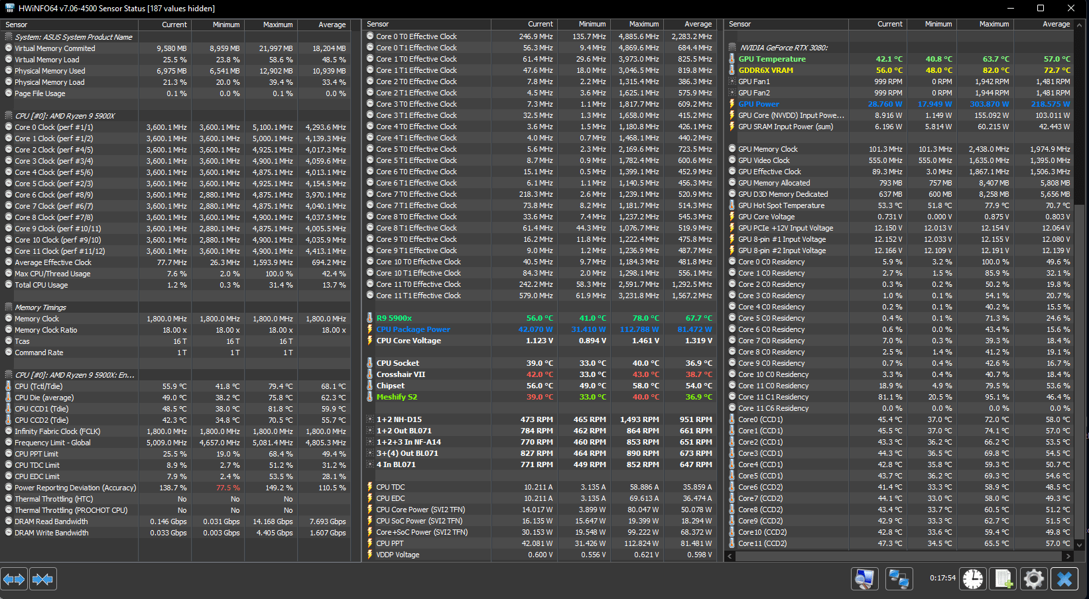Image resolution: width=1089 pixels, height=599 pixels.
Task: Click the round icon beside Virtual Memory Commited
Action: (9, 48)
